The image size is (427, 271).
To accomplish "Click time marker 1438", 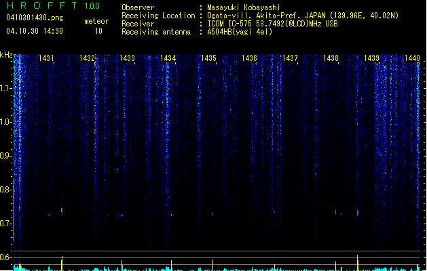I will (x=331, y=58).
